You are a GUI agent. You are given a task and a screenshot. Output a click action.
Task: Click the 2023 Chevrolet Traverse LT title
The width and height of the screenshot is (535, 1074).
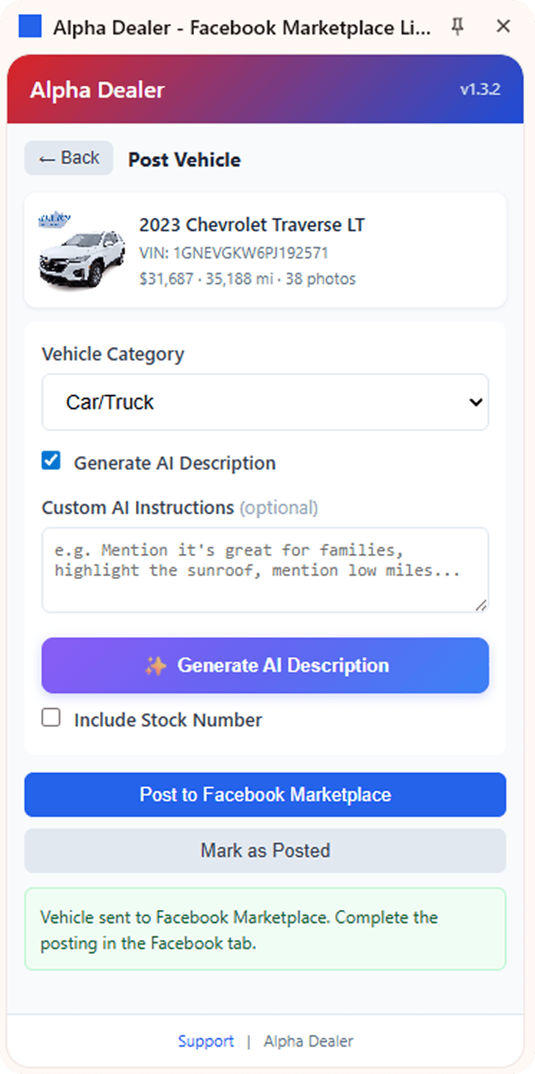[252, 225]
